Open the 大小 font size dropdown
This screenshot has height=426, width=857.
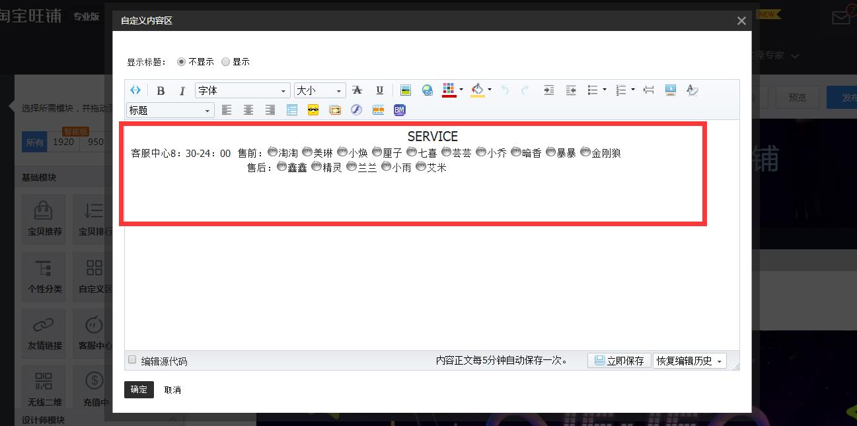point(320,91)
